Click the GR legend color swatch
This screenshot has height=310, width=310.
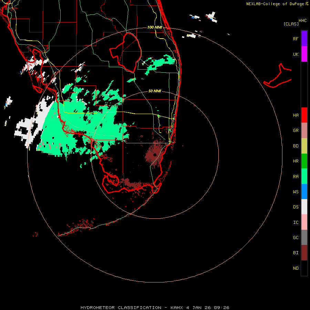coord(304,131)
